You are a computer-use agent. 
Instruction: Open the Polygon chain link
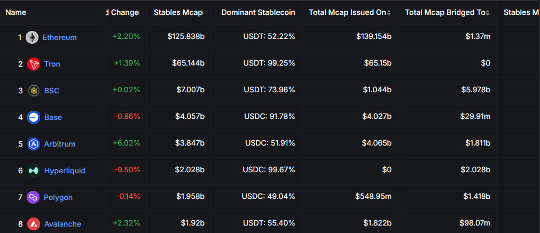point(58,197)
